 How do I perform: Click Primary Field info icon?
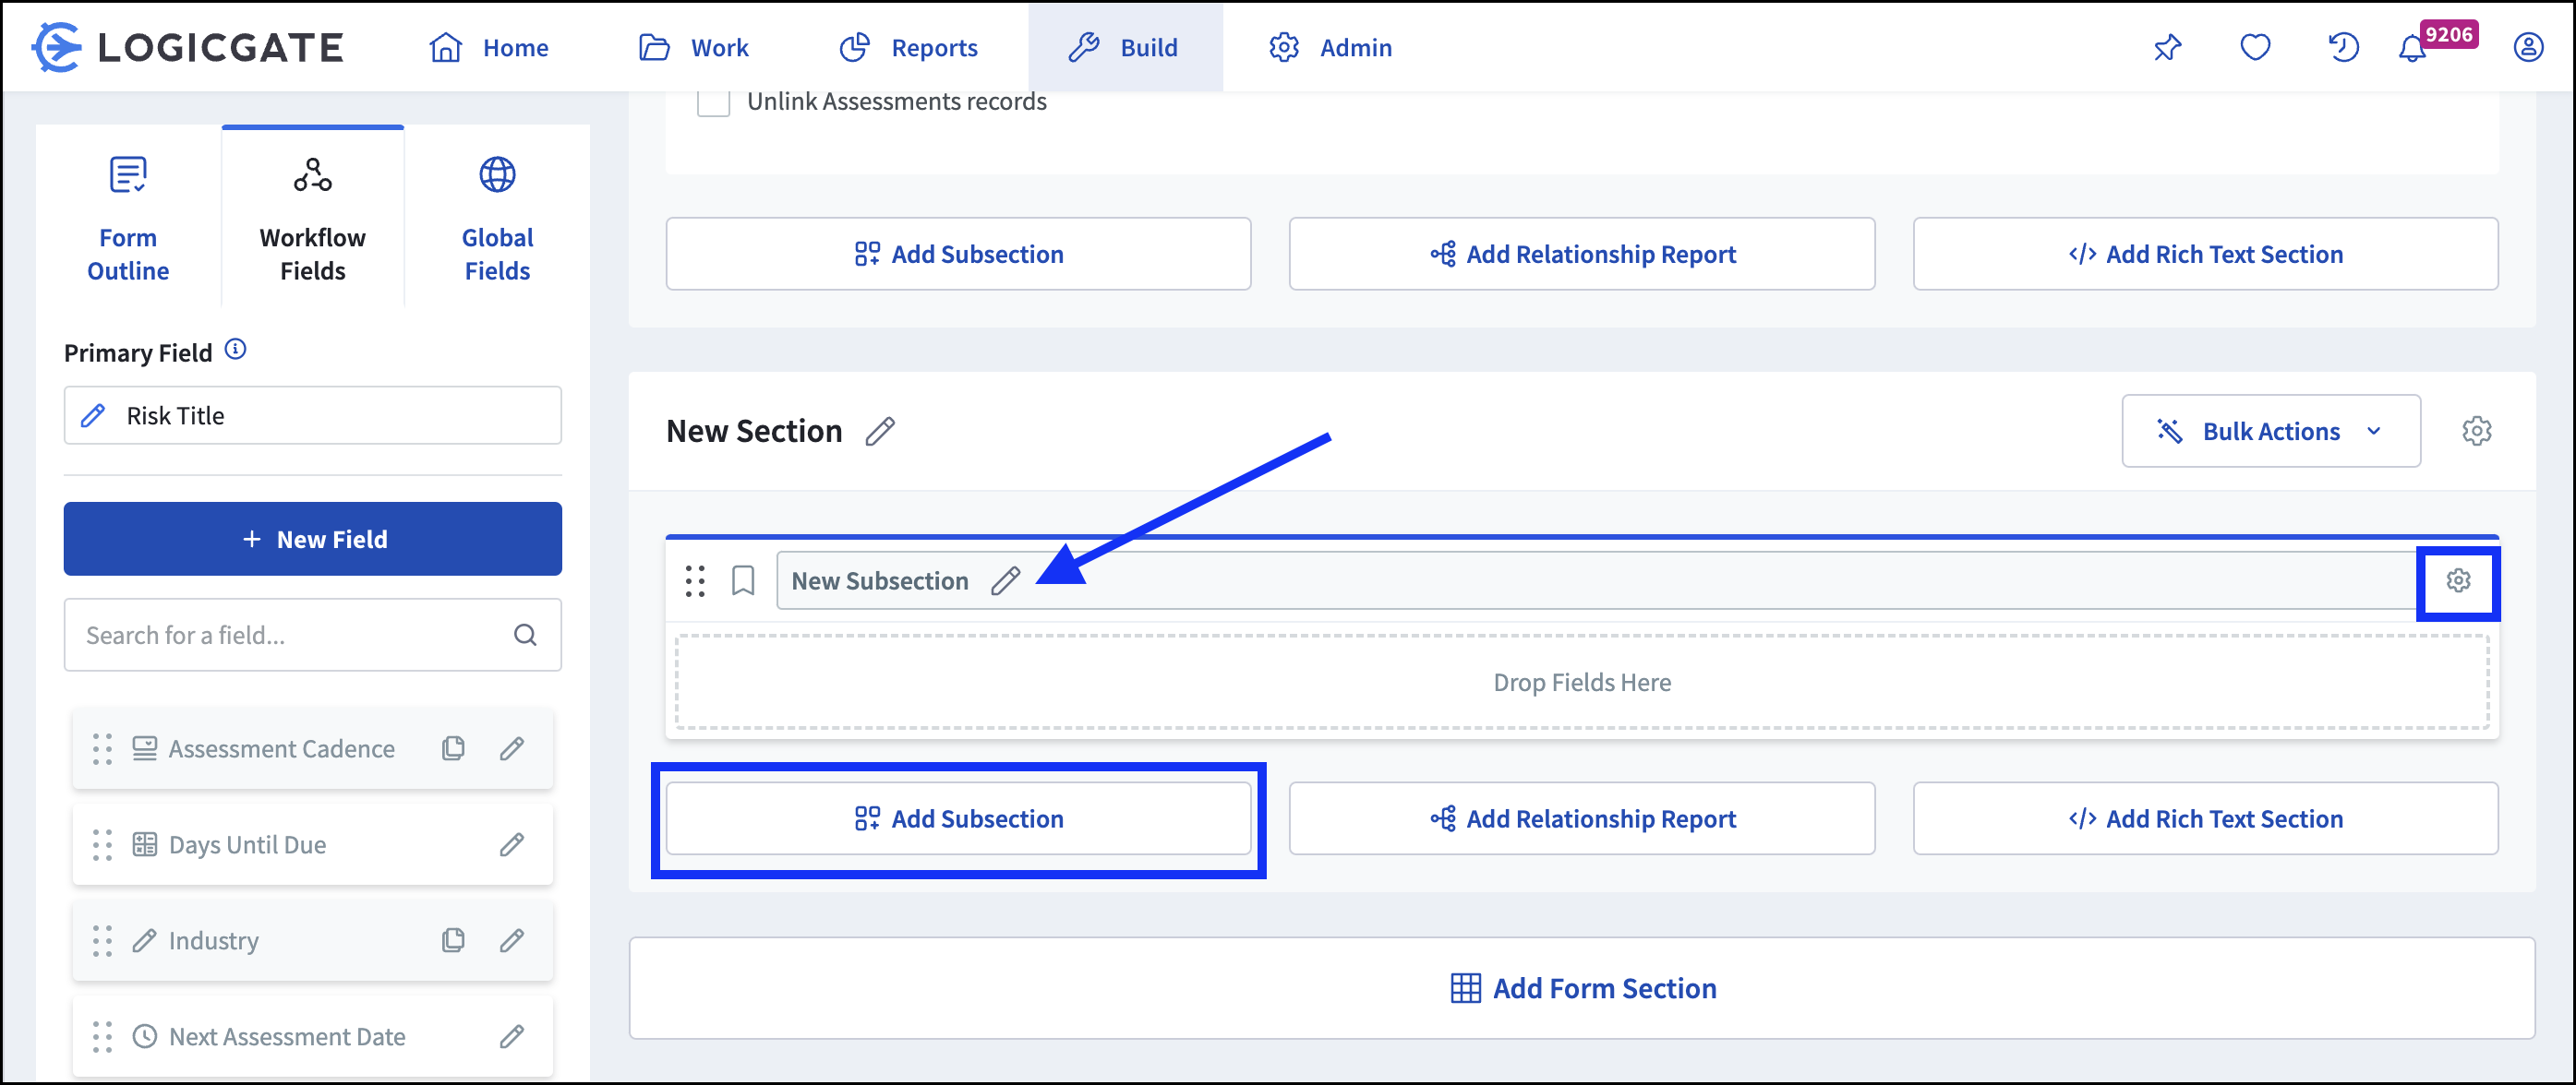click(x=235, y=350)
